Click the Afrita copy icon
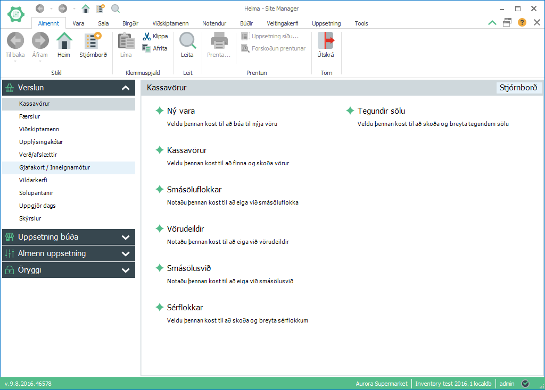 (147, 48)
